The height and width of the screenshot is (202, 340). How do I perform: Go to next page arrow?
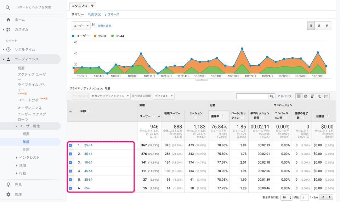tap(330, 197)
